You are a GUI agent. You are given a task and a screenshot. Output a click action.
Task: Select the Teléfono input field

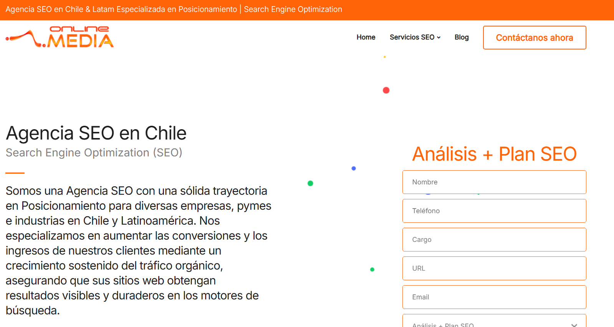pyautogui.click(x=494, y=211)
